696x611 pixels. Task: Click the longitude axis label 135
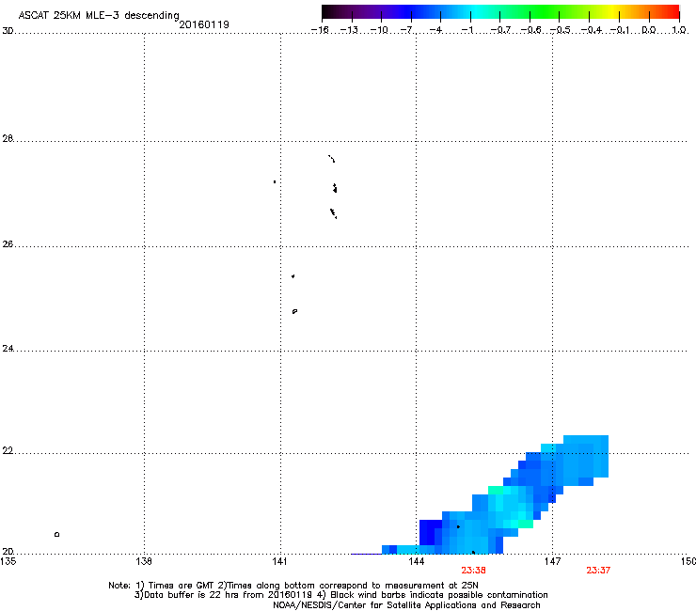click(x=8, y=562)
